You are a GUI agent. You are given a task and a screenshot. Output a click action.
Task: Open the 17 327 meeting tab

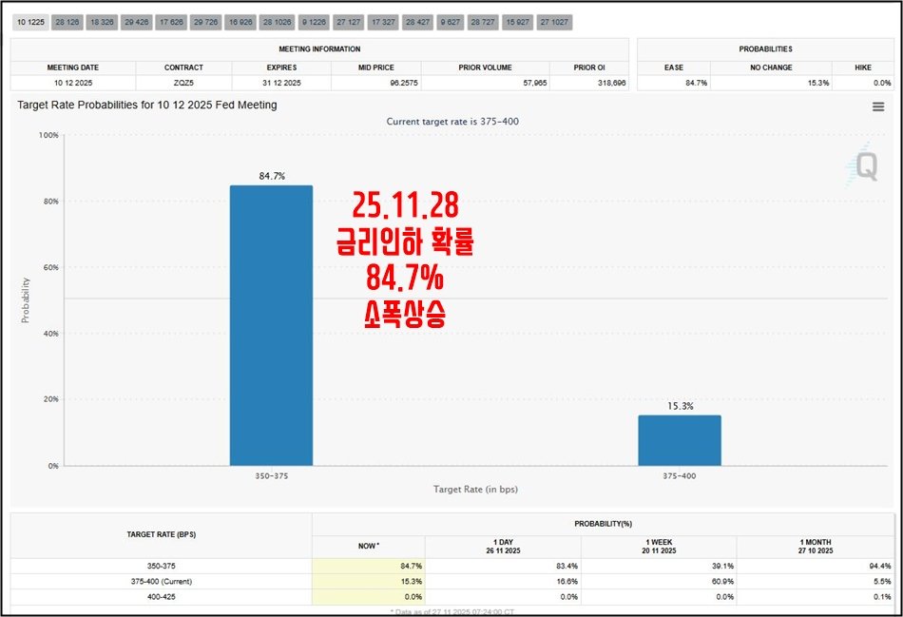[383, 21]
